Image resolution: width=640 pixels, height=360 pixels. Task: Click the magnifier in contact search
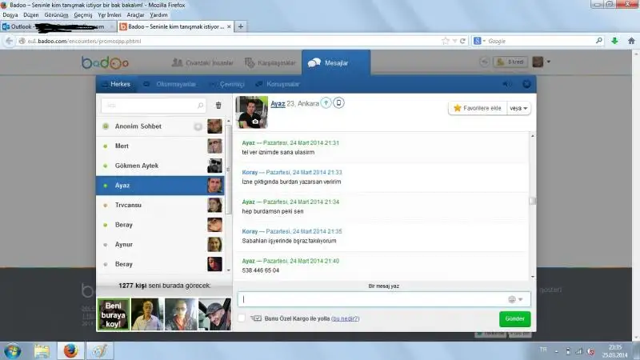point(201,106)
